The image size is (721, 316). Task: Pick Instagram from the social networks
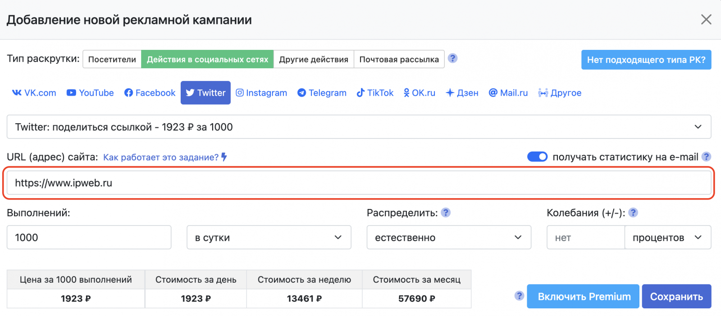(261, 93)
